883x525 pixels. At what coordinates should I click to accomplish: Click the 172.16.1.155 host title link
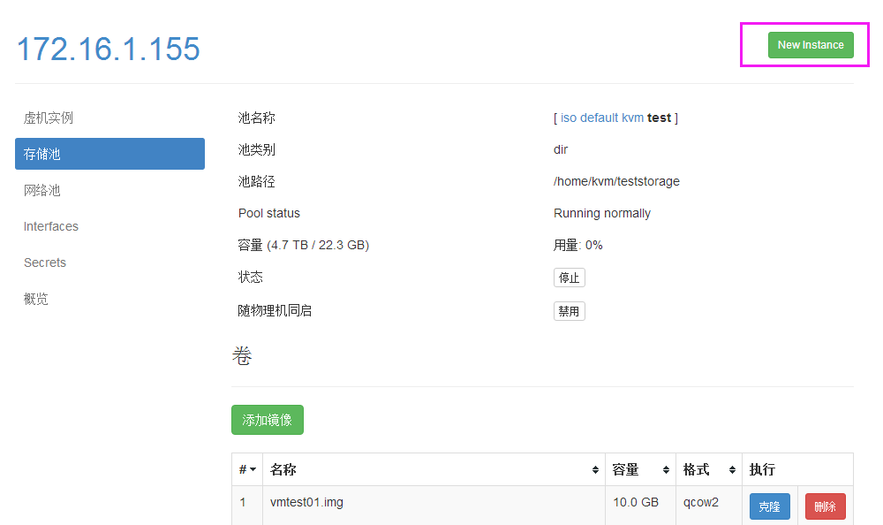pos(108,49)
